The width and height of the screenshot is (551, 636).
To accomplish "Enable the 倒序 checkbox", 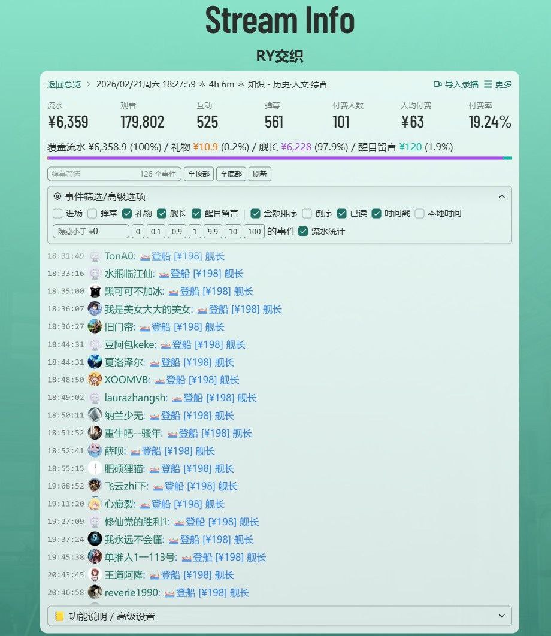I will click(307, 213).
